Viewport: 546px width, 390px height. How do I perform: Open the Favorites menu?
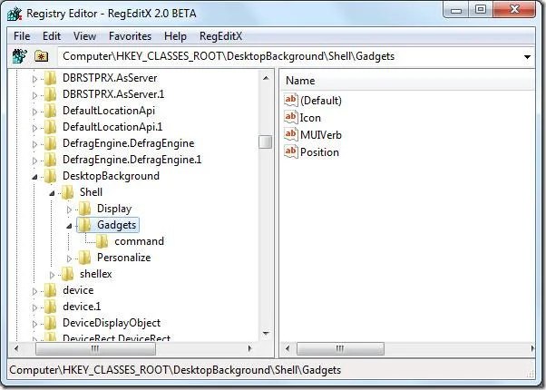click(x=130, y=36)
